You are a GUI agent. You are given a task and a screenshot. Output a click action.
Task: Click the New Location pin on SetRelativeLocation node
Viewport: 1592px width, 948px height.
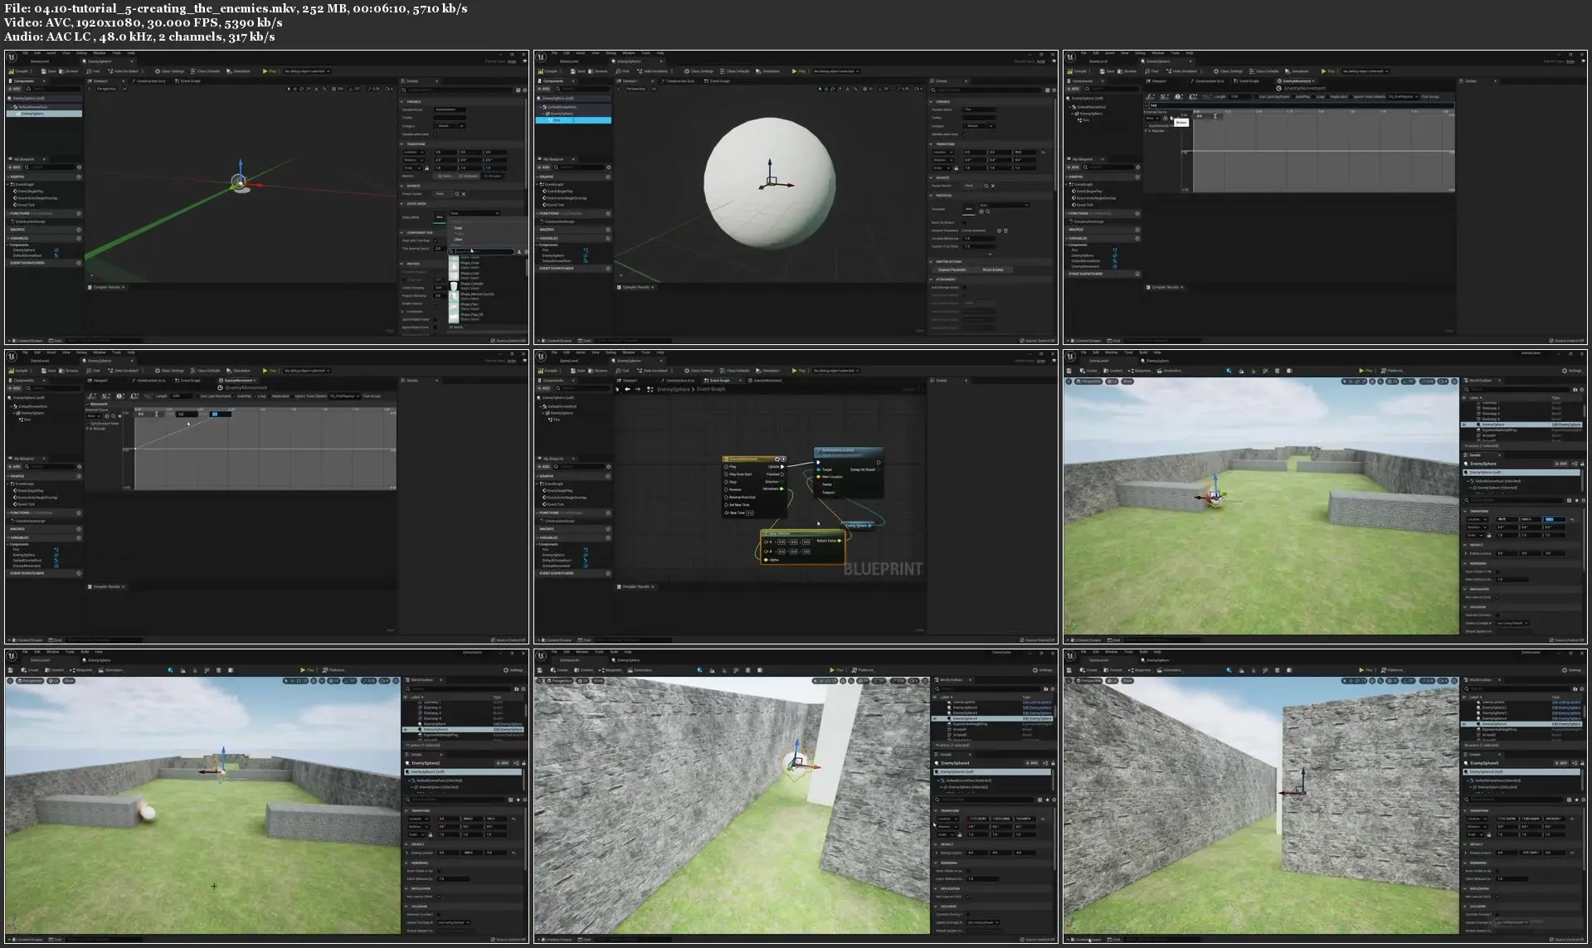pyautogui.click(x=818, y=477)
